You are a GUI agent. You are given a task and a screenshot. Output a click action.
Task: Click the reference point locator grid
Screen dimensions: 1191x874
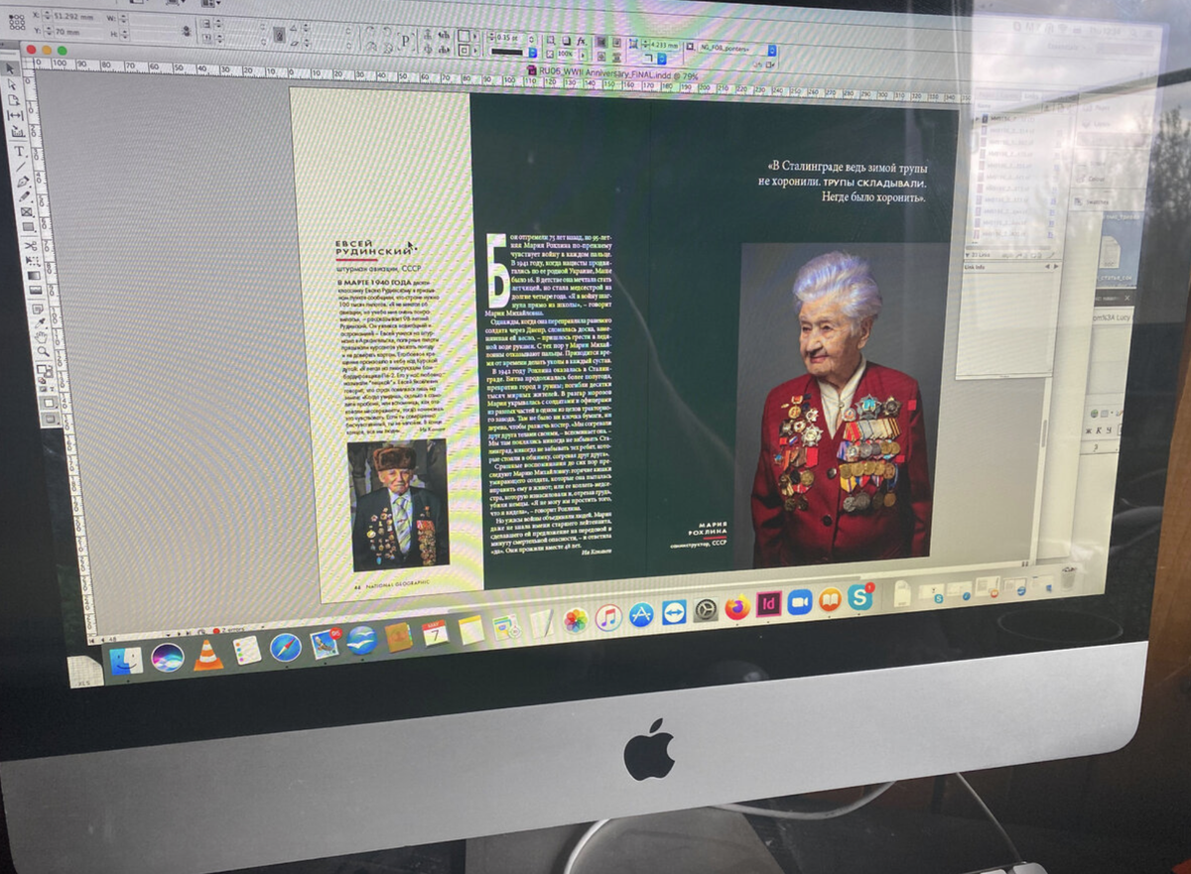point(15,21)
